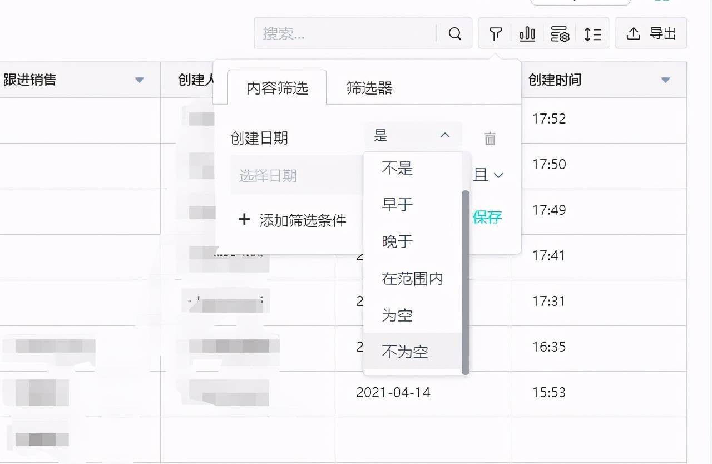
Task: Click the condition list scrollbar
Action: click(466, 282)
